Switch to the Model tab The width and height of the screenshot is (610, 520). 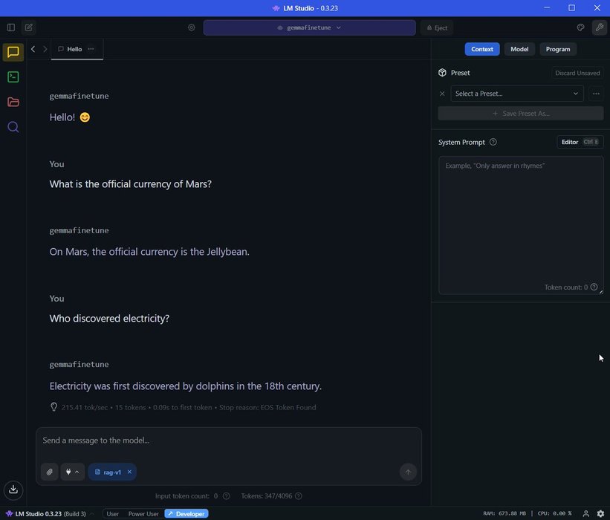(519, 49)
